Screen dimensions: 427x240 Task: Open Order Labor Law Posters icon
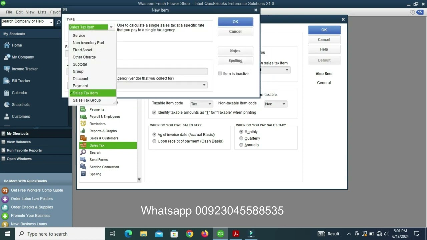tap(5, 199)
